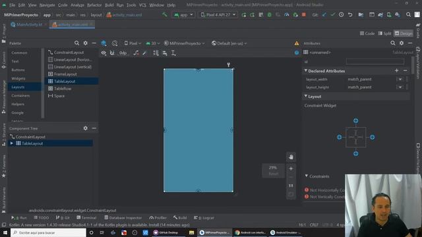Remove declared attribute with minus icon
Viewport: 422px width, 237px height.
[406, 70]
